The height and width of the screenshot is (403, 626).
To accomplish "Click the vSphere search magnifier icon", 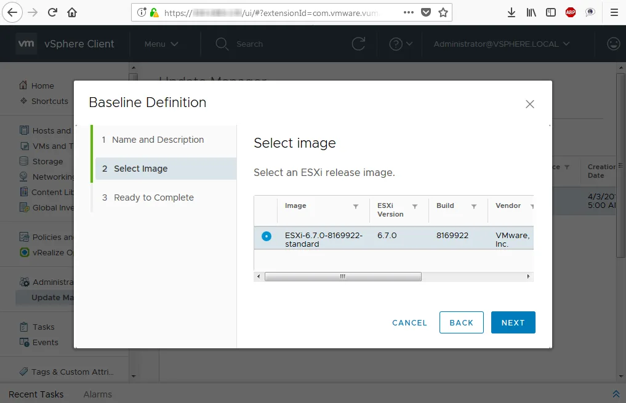I will pos(222,44).
